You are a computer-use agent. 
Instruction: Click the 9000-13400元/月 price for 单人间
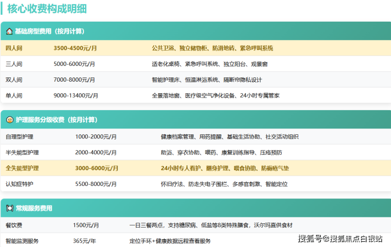click(x=76, y=95)
